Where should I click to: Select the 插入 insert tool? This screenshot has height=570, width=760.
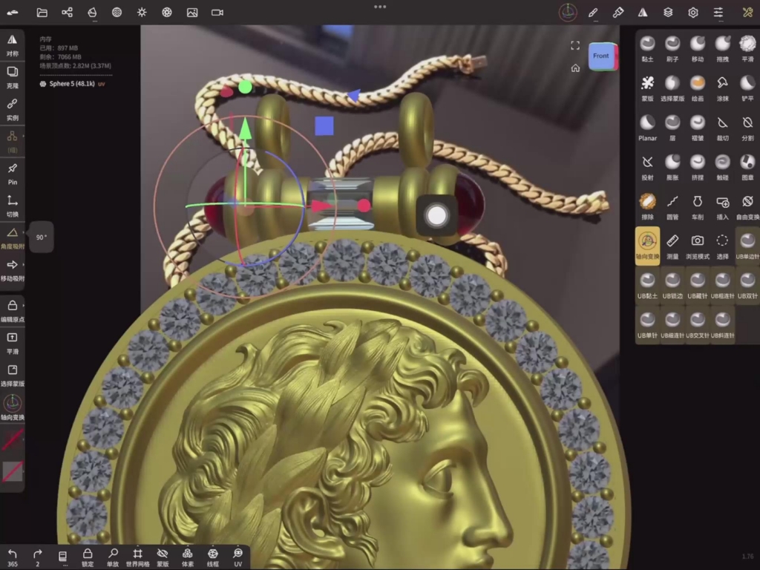click(722, 207)
